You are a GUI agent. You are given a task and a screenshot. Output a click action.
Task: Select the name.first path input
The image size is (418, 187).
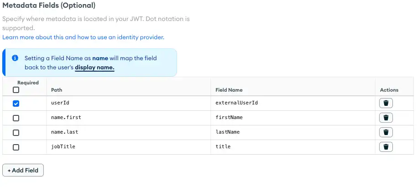[128, 118]
